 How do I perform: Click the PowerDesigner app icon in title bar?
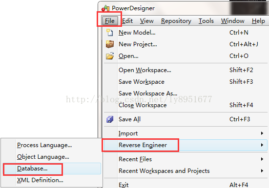coord(105,8)
